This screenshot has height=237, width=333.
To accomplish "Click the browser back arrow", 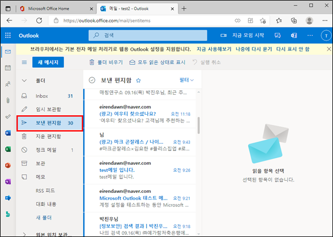I will pos(9,20).
